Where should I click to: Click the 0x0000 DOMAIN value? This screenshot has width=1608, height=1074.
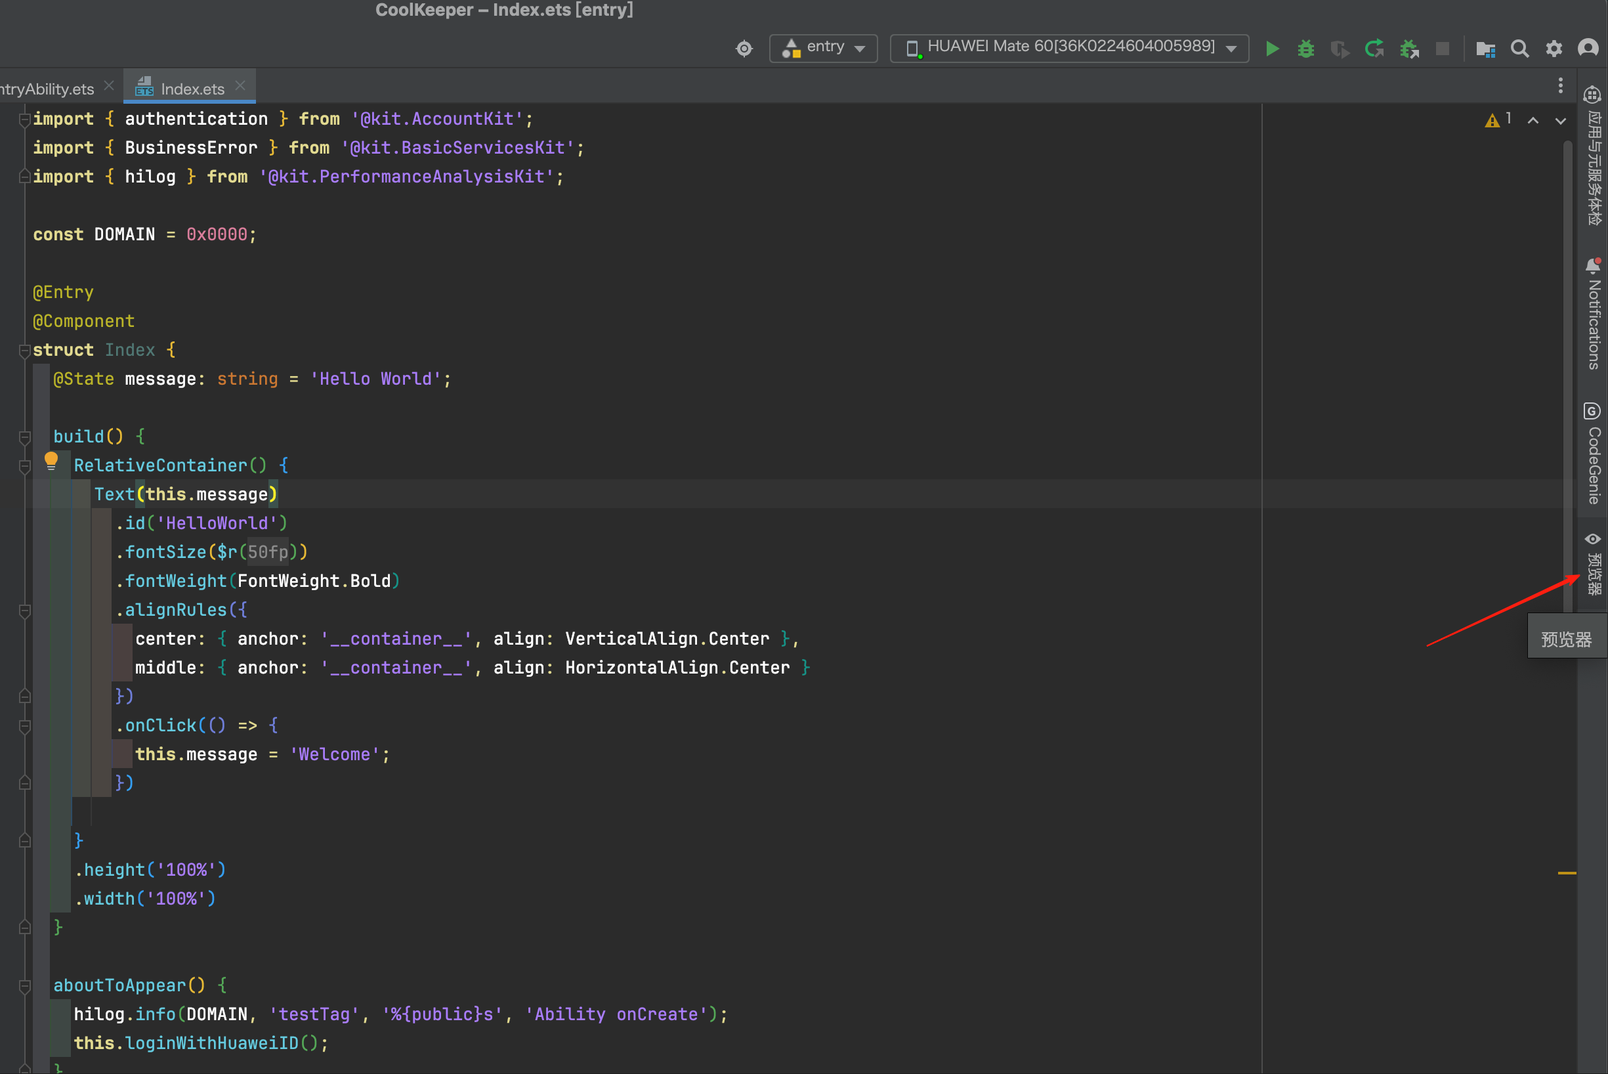click(x=217, y=235)
